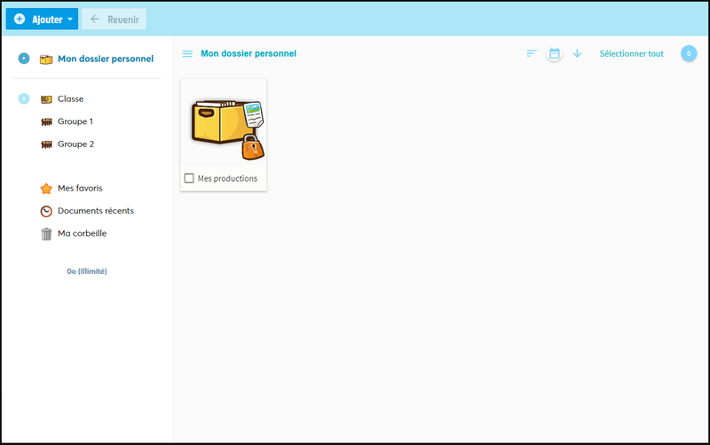Click the sort direction arrow icon
The height and width of the screenshot is (445, 710).
tap(577, 54)
